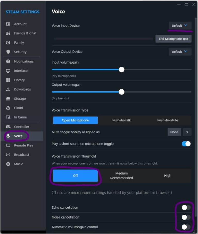The width and height of the screenshot is (198, 234).
Task: Enable Automatic volume/gain control toggle
Action: (186, 227)
